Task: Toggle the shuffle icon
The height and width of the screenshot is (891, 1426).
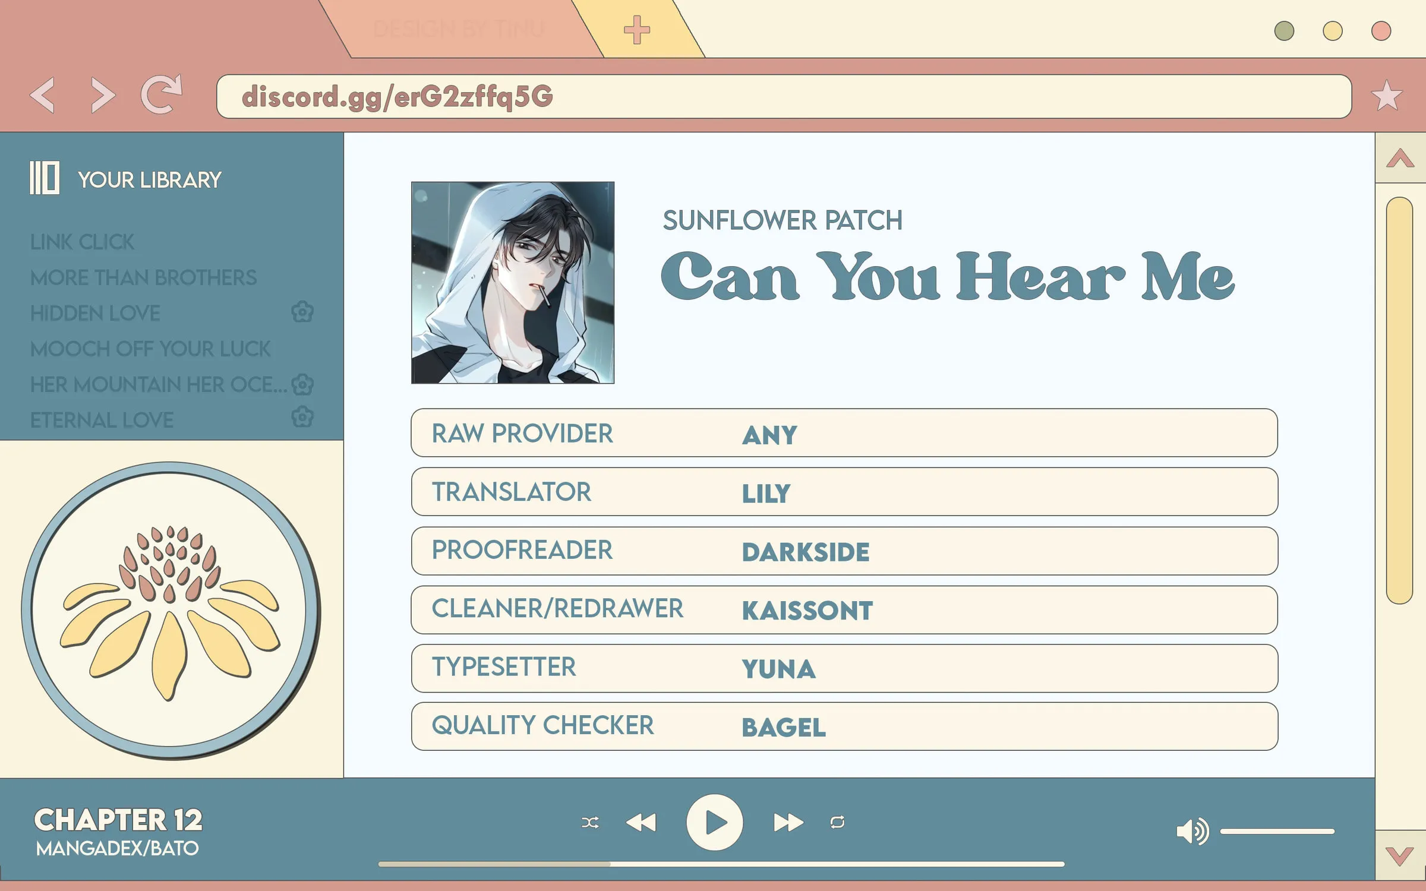Action: [590, 822]
